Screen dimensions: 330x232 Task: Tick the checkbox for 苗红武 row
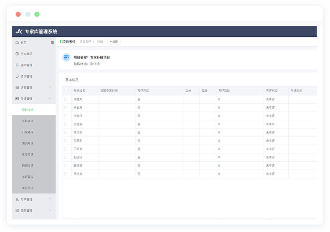(66, 174)
